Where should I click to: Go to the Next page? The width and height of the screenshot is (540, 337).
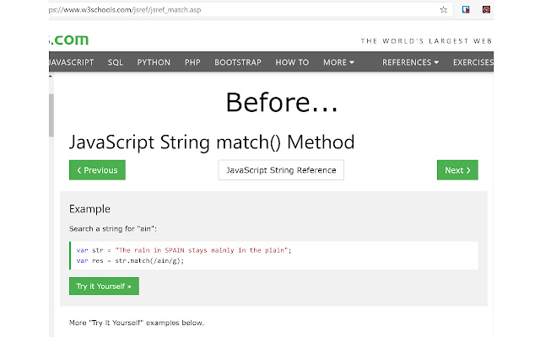[x=457, y=170]
